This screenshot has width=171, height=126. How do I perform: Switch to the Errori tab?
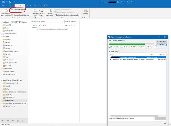point(117,51)
